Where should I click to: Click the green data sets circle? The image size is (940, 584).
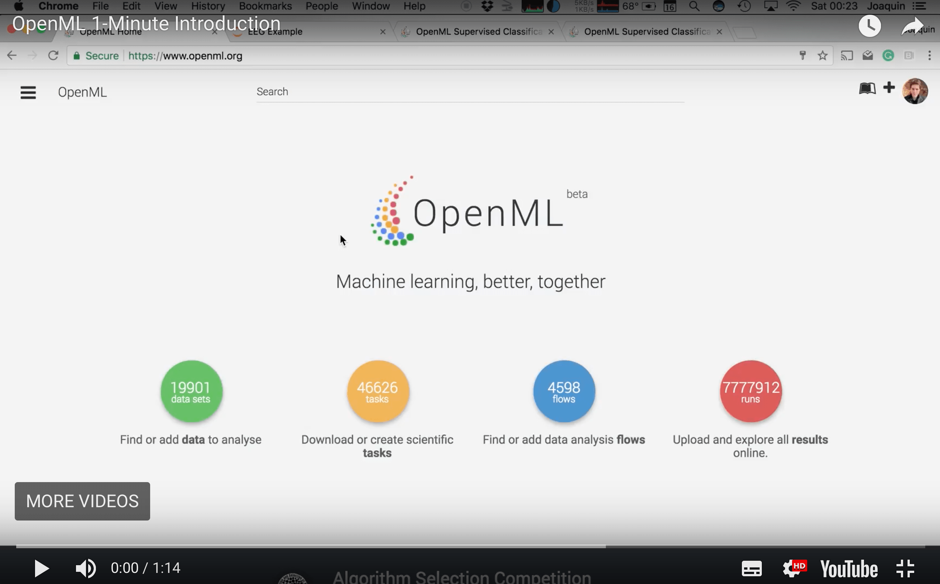click(191, 391)
